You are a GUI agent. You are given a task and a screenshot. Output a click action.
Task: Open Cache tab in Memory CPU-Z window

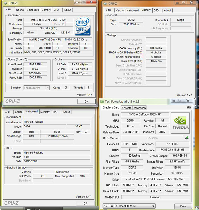click(120, 10)
